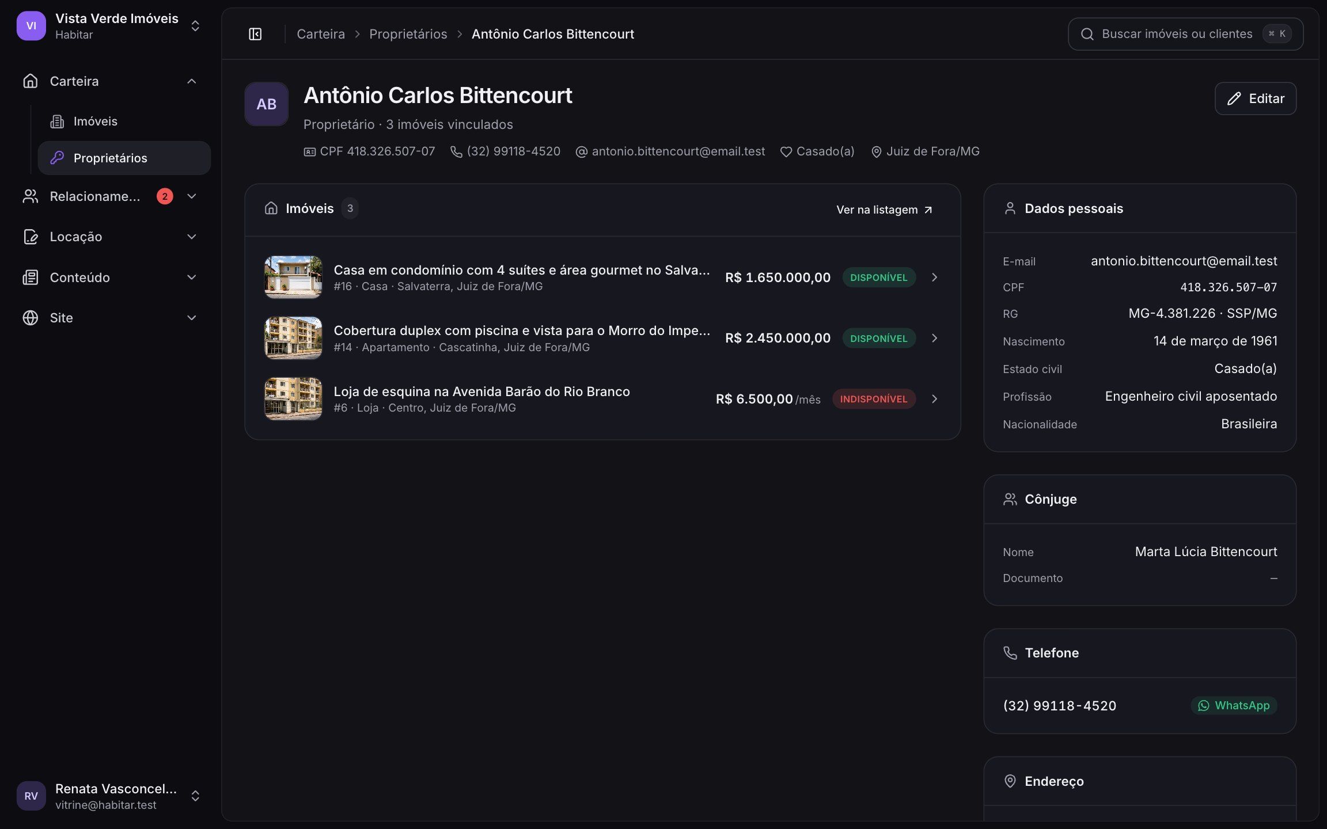Screen dimensions: 1327x829
Task: Collapse the Carteira menu chevron
Action: (x=192, y=81)
